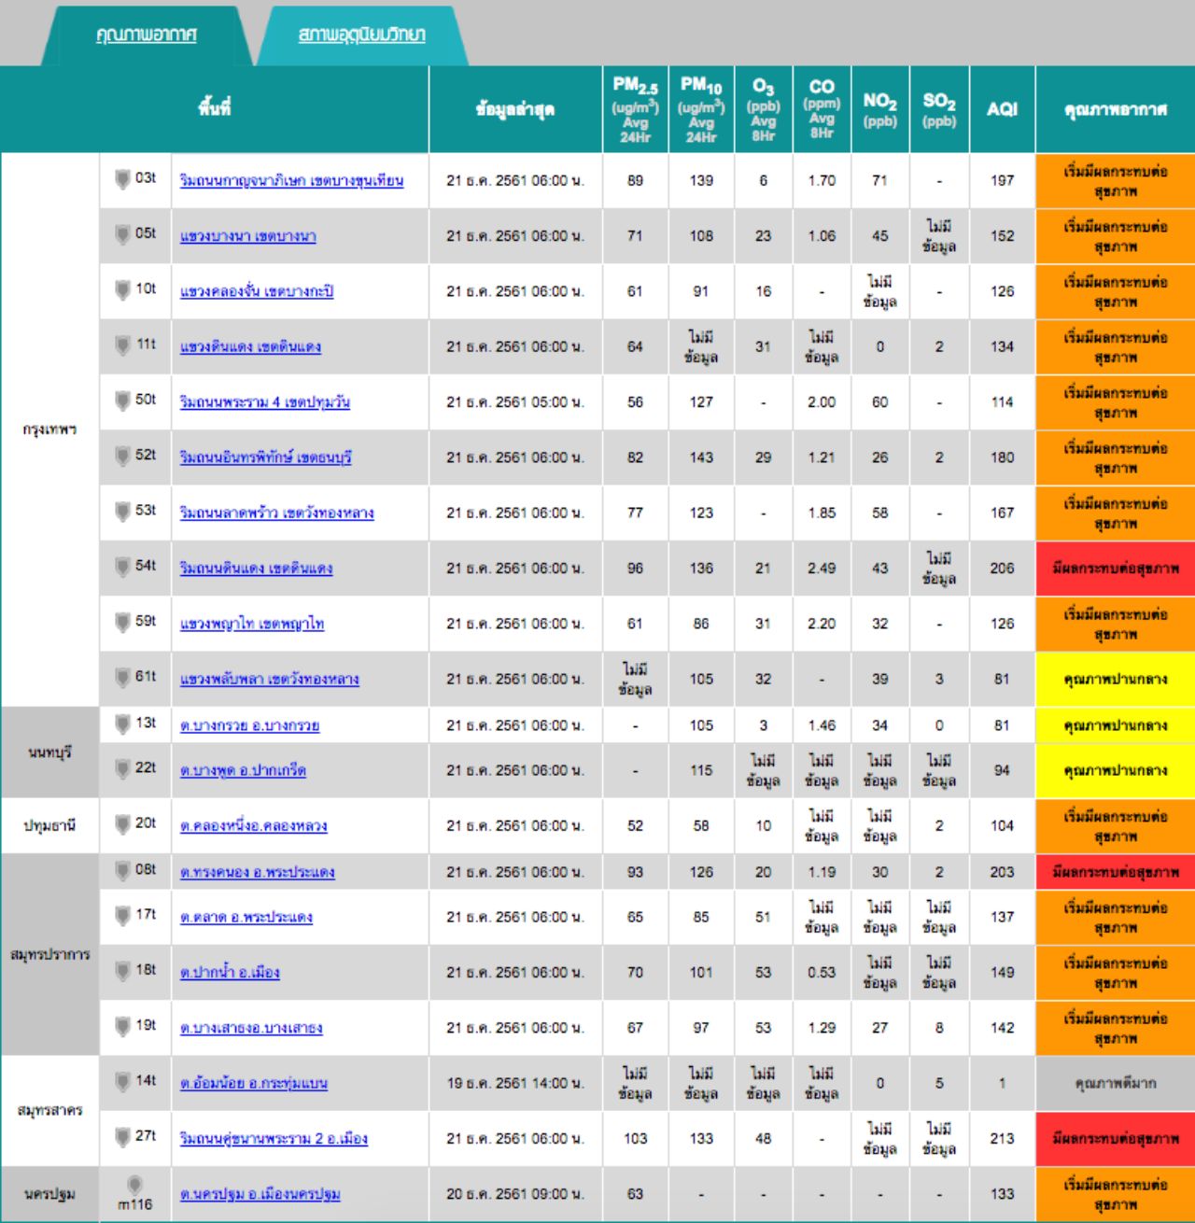Open the แขวงดินแดง เขตดินแดง link in row 11t
This screenshot has width=1195, height=1223.
click(250, 346)
